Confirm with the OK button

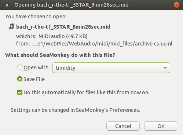point(161,126)
